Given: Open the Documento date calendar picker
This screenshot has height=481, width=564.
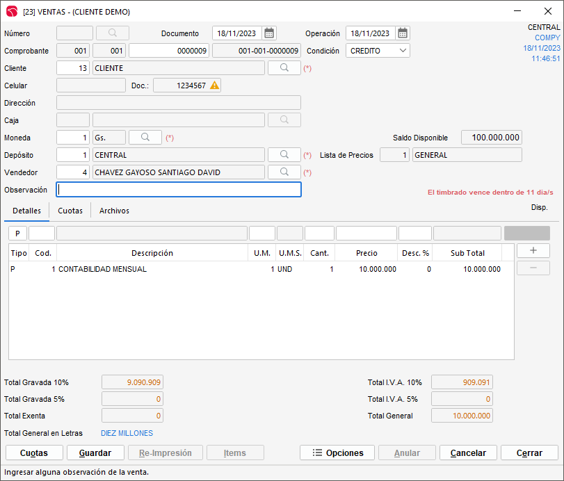Looking at the screenshot, I should pyautogui.click(x=269, y=33).
